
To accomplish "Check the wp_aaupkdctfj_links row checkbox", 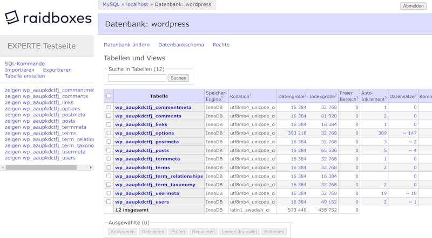I will click(x=109, y=124).
